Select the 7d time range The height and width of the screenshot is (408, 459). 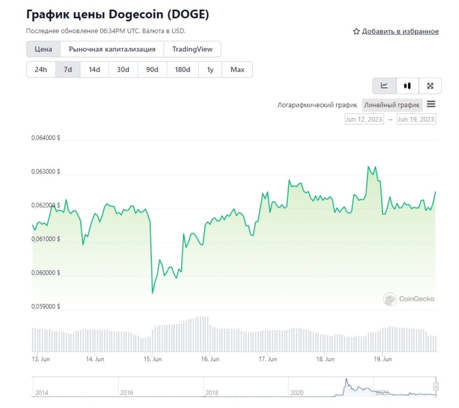[x=68, y=69]
